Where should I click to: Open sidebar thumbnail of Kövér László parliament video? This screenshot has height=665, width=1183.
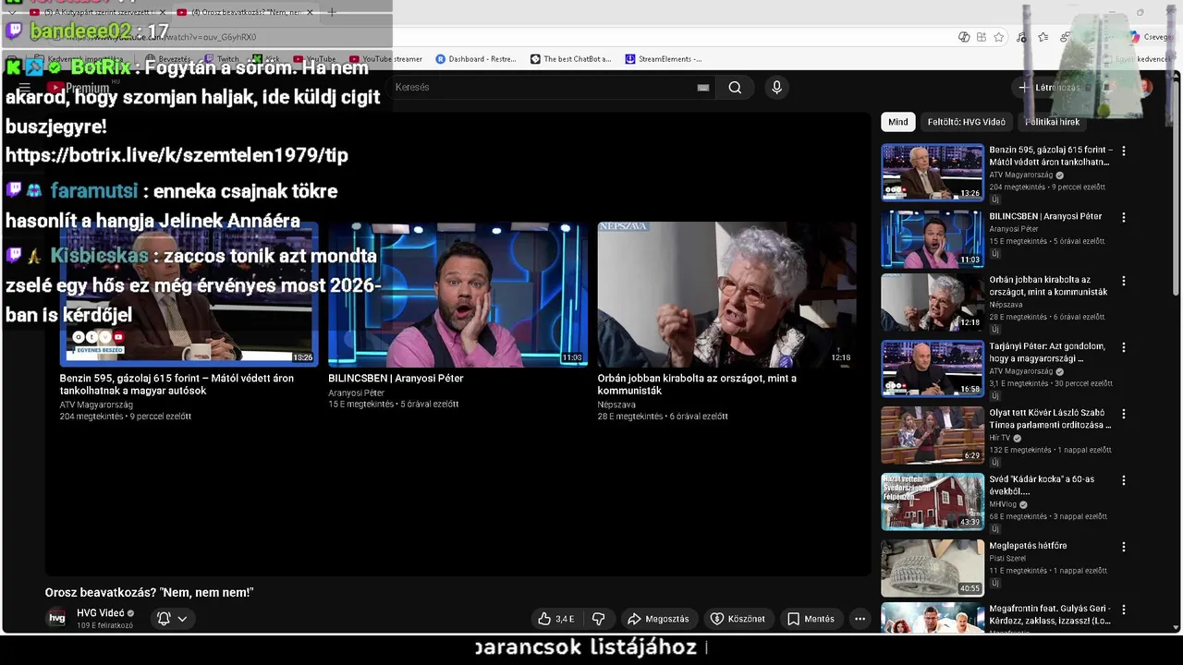pos(933,435)
